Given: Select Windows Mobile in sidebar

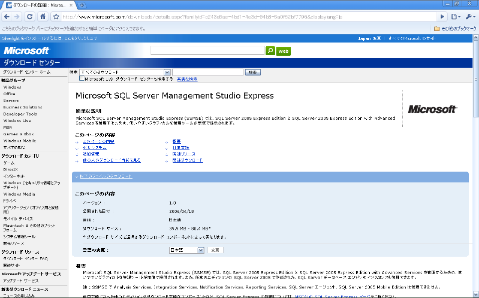Looking at the screenshot, I should click(x=20, y=141).
